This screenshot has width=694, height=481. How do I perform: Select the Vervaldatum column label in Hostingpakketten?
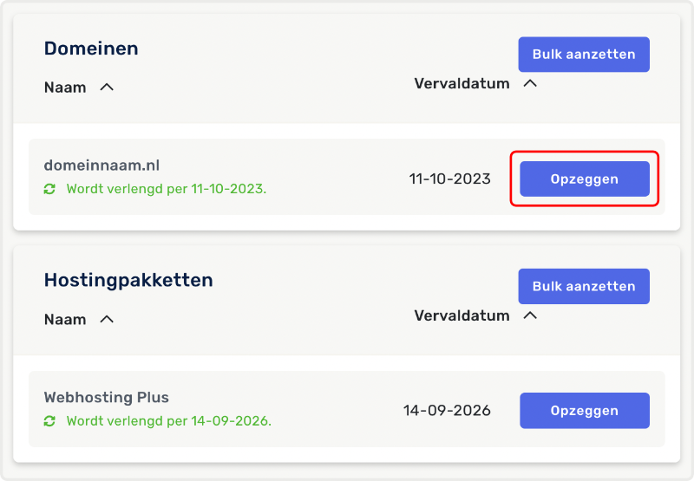[462, 316]
